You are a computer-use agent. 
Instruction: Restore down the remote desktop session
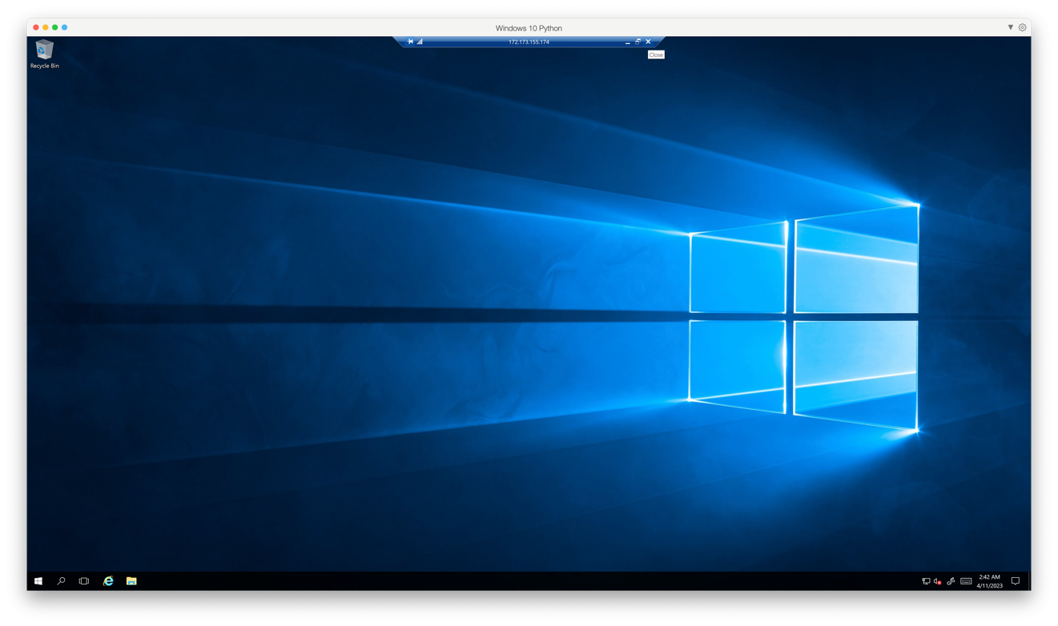pos(638,42)
